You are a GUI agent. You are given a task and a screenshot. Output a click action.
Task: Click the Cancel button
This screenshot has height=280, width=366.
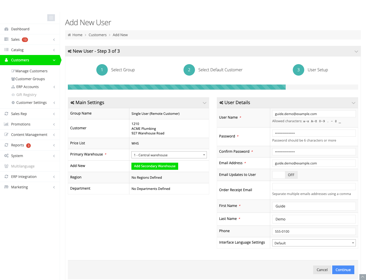tap(322, 270)
